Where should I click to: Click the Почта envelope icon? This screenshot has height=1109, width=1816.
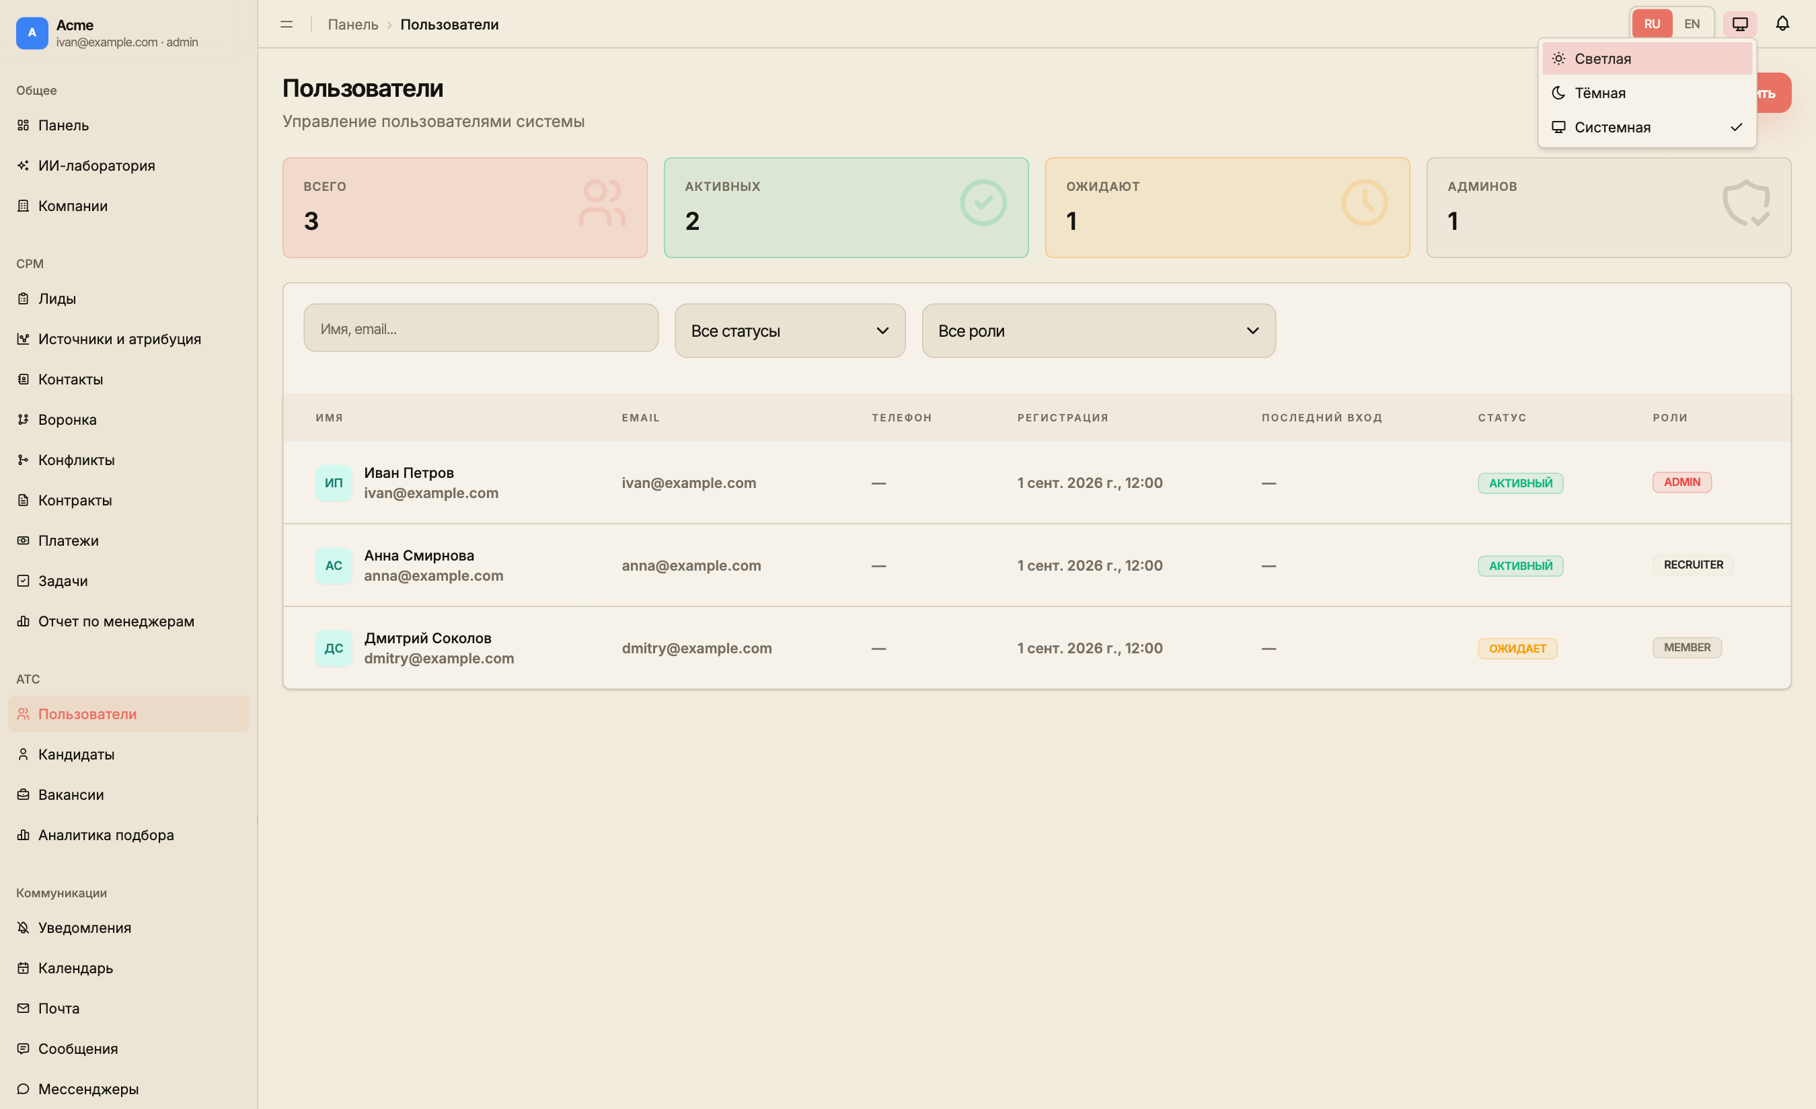(x=24, y=1009)
